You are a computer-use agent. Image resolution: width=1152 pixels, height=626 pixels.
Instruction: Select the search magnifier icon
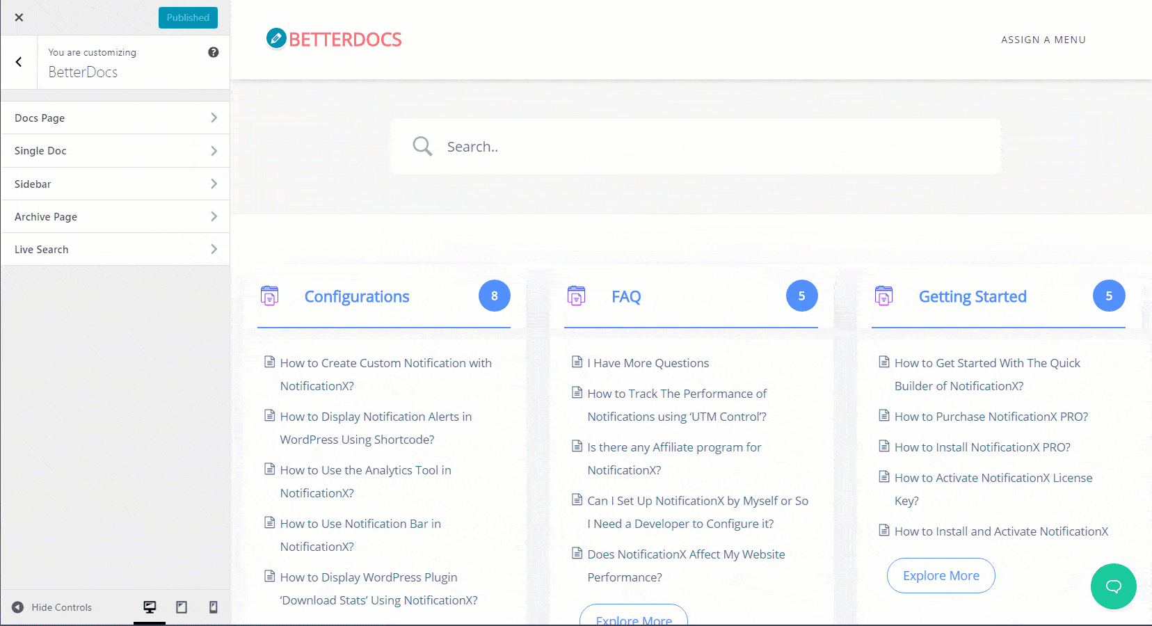[x=422, y=146]
